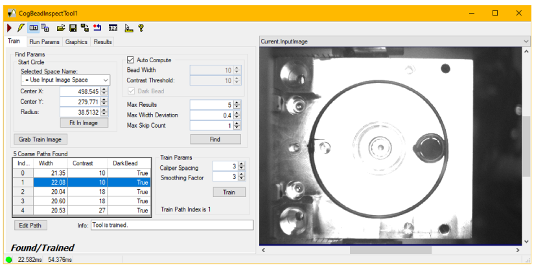Open the Results tab
The image size is (534, 267).
pyautogui.click(x=102, y=42)
